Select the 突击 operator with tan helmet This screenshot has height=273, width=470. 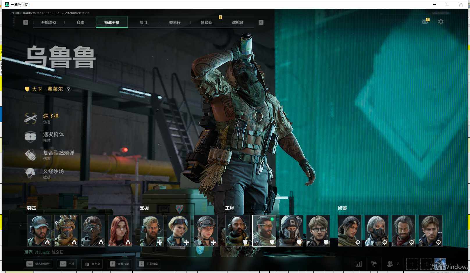pyautogui.click(x=66, y=231)
